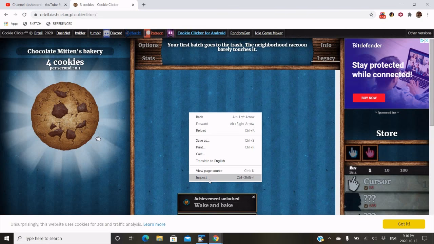Open the Chrome three-dot menu
Screen dimensions: 434x244
[x=428, y=15]
